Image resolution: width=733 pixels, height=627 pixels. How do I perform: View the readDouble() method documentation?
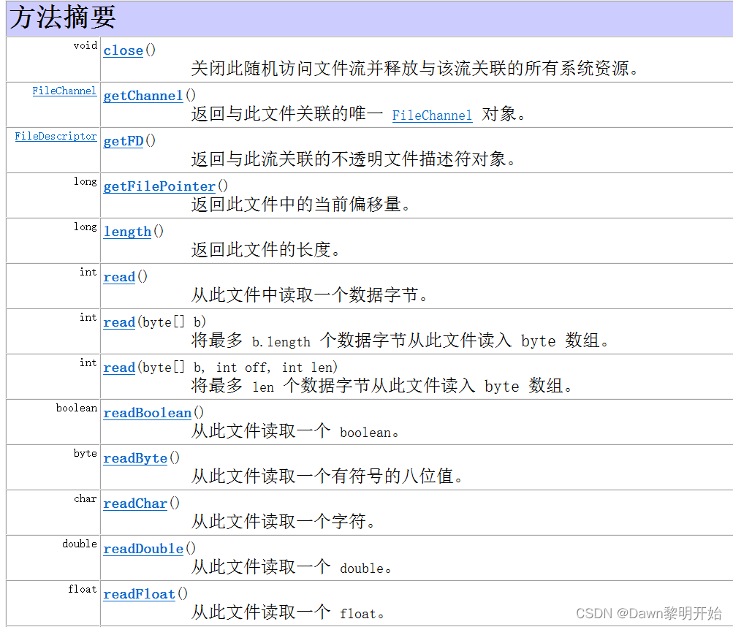point(143,549)
